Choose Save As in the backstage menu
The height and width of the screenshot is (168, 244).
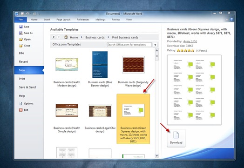26,33
